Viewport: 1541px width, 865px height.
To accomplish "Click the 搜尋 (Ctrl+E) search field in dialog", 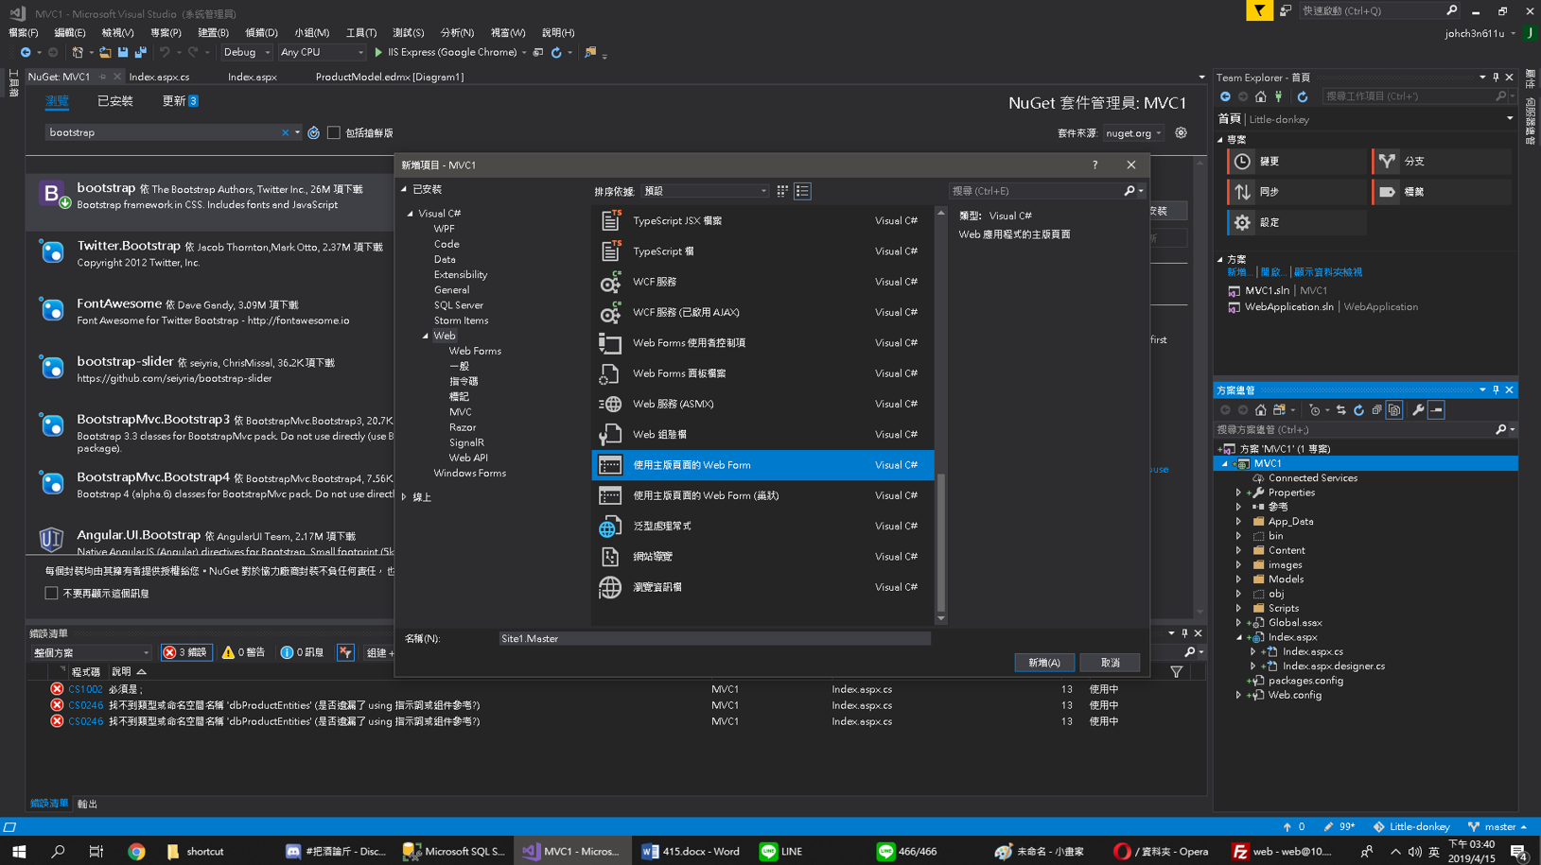I will coord(1037,191).
